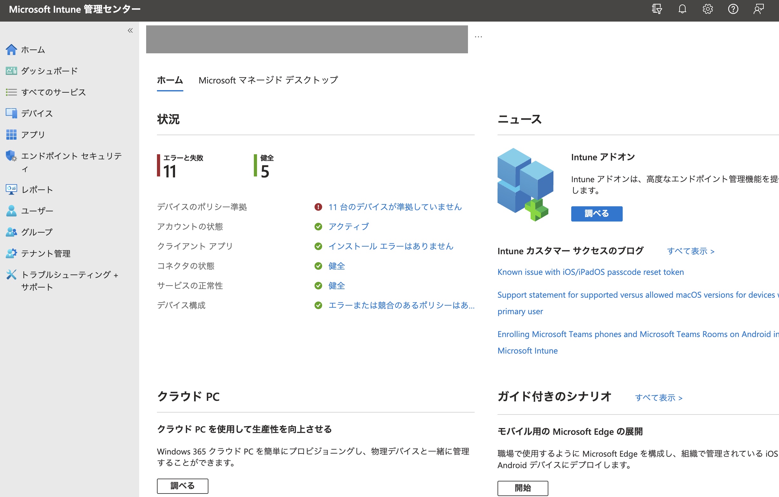Image resolution: width=779 pixels, height=497 pixels.
Task: Open Enrolling Microsoft Teams phones article
Action: (x=638, y=342)
